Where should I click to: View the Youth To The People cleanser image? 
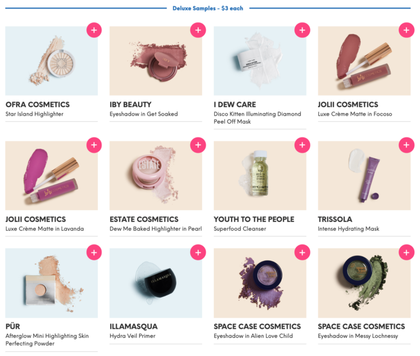pyautogui.click(x=260, y=176)
